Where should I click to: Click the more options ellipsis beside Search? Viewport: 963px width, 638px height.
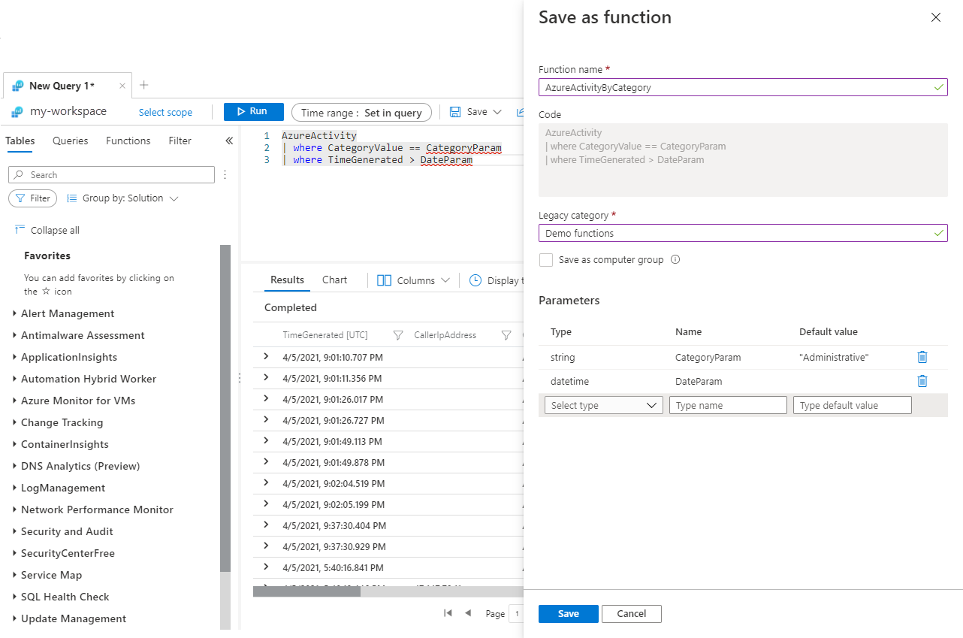[x=225, y=174]
